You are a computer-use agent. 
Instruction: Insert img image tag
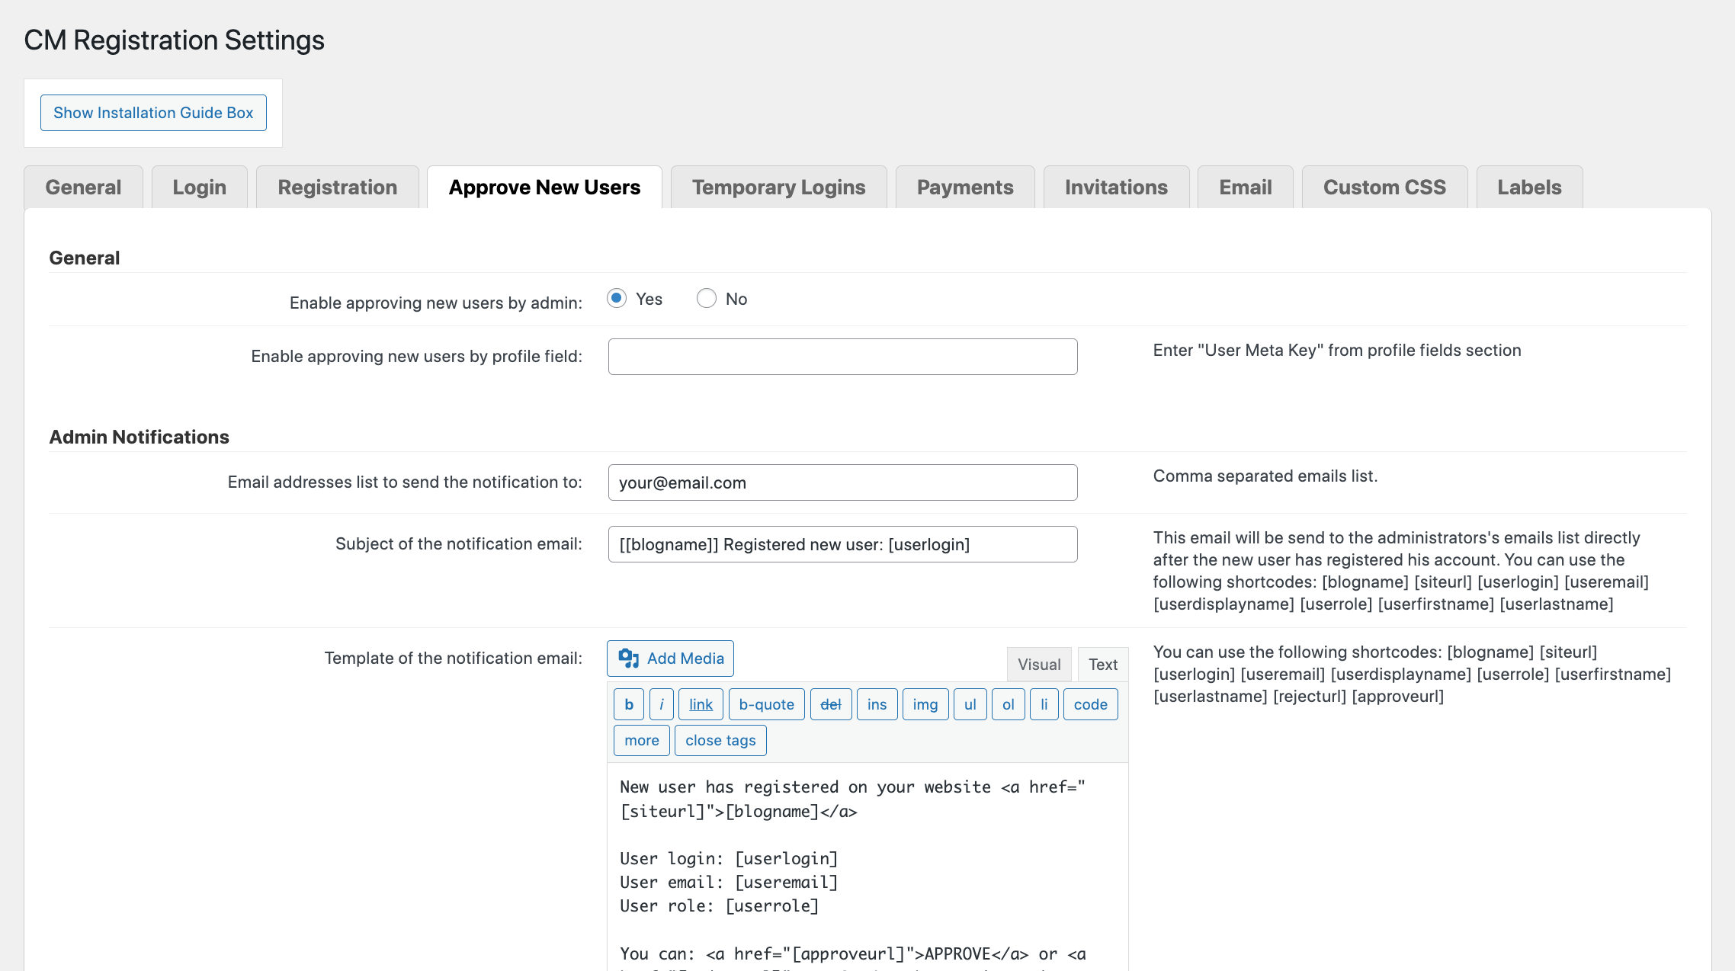point(925,704)
